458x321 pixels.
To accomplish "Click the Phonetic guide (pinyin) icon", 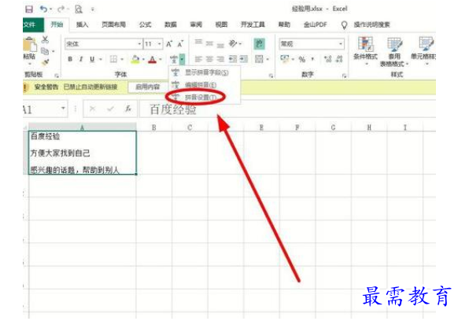I will coord(173,59).
